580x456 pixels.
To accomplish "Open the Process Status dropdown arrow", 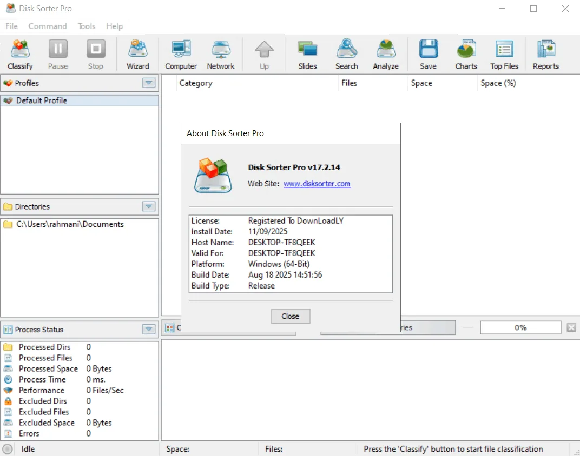I will [149, 330].
